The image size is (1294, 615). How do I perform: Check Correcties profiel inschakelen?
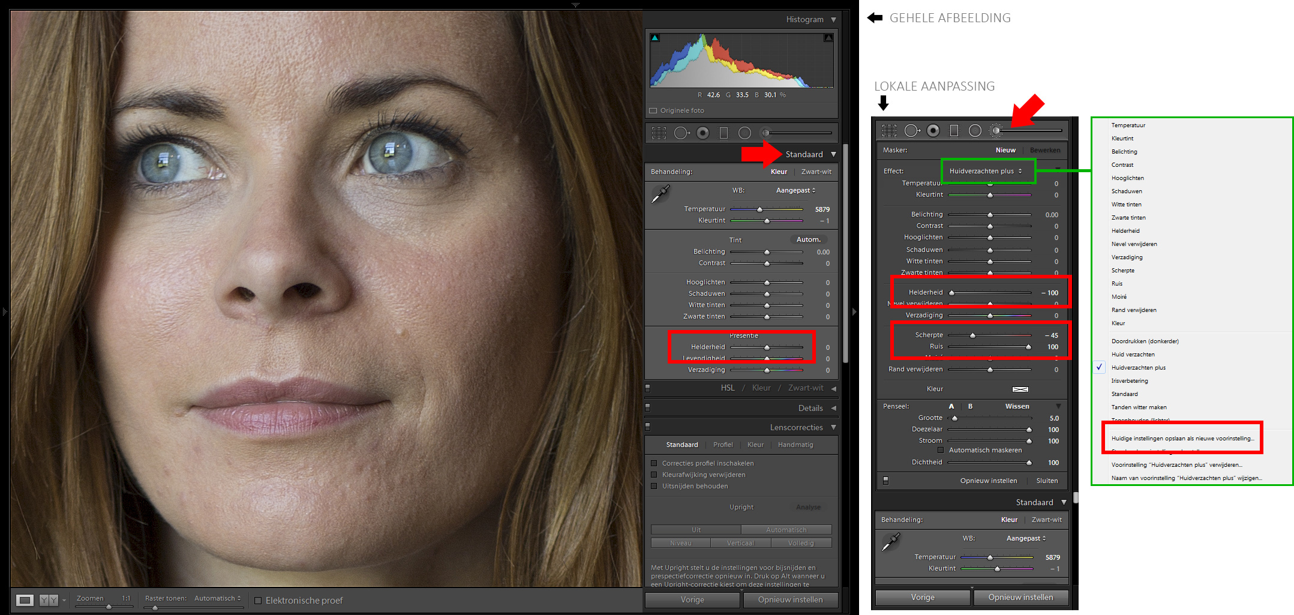pos(654,463)
